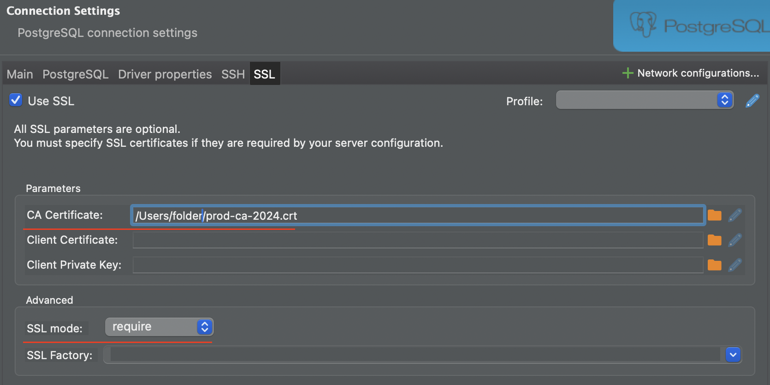Browse folder for Client Private Key
This screenshot has height=385, width=770.
click(714, 265)
